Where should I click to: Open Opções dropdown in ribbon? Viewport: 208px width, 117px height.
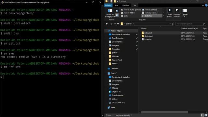coord(185,13)
